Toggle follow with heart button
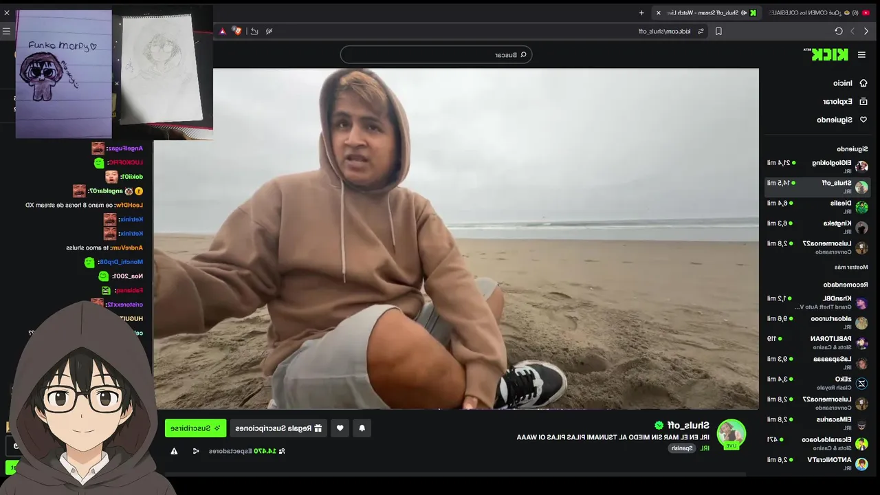880x495 pixels. (x=340, y=428)
